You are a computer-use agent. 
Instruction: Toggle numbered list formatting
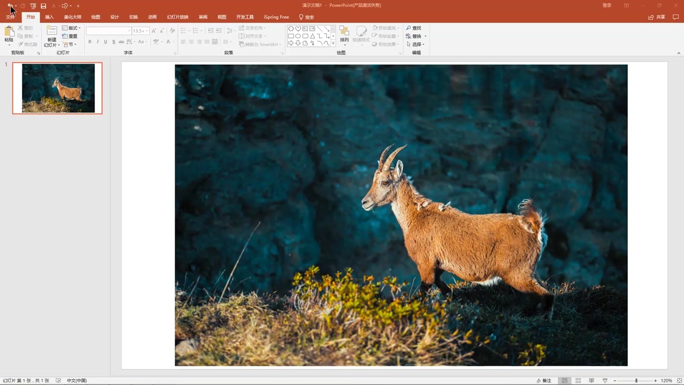pyautogui.click(x=197, y=31)
